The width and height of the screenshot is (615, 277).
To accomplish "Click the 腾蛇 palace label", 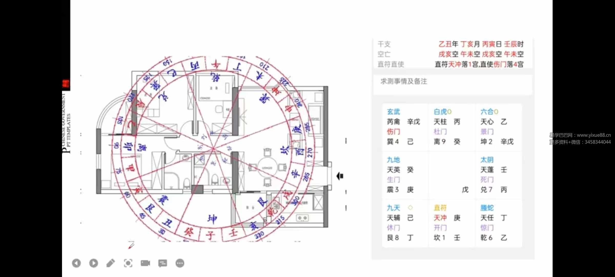I will (487, 208).
